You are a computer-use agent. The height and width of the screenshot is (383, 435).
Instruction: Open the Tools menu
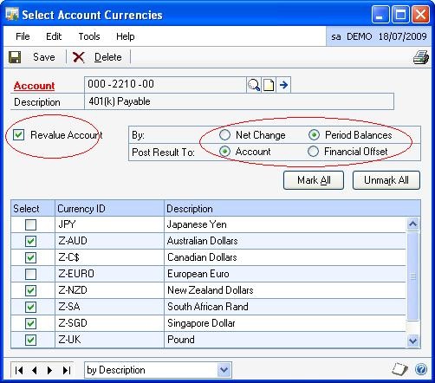[89, 36]
